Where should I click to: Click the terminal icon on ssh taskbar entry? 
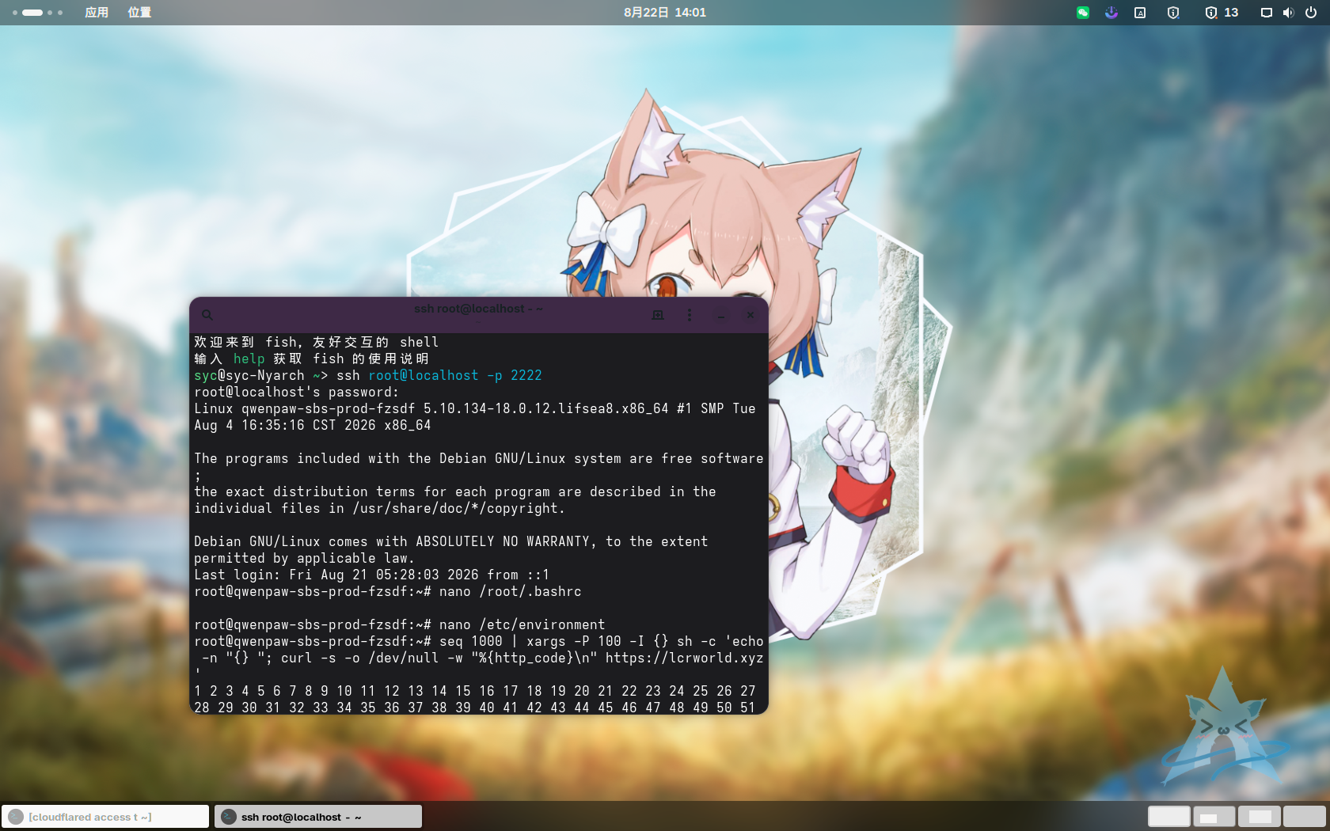(x=229, y=817)
